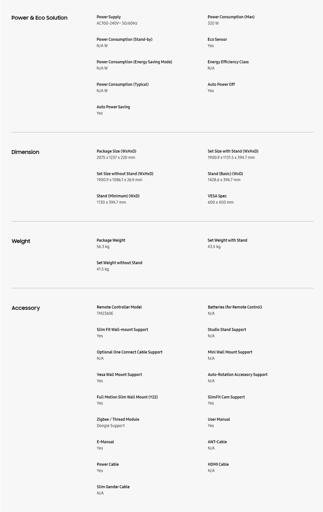Image resolution: width=323 pixels, height=512 pixels.
Task: Click the Package Size (WxHxD) label
Action: click(116, 151)
